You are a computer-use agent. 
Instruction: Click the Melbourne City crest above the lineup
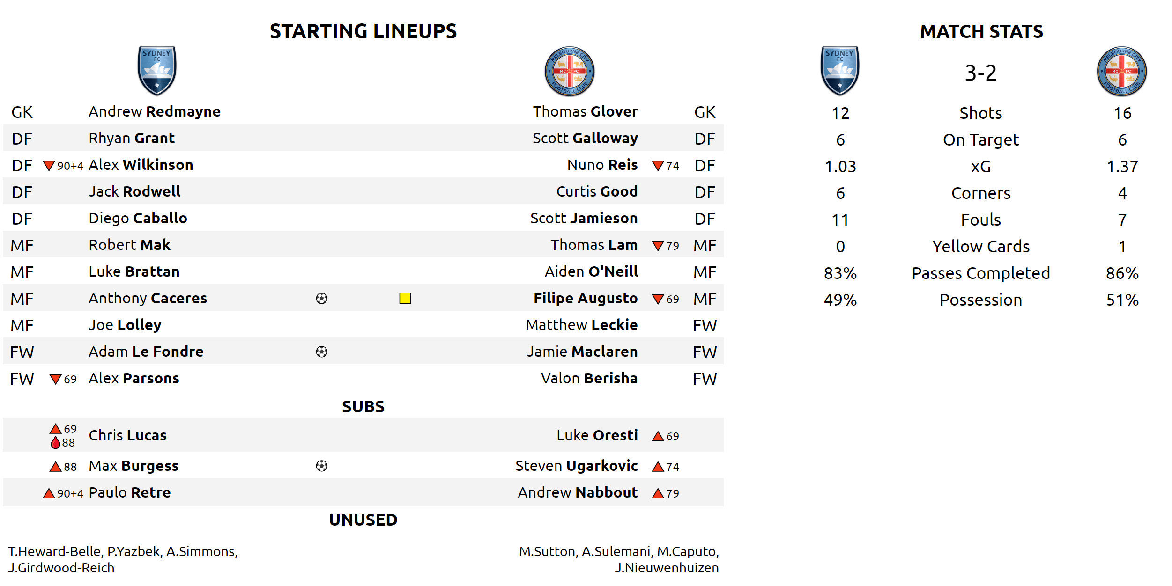coord(569,72)
